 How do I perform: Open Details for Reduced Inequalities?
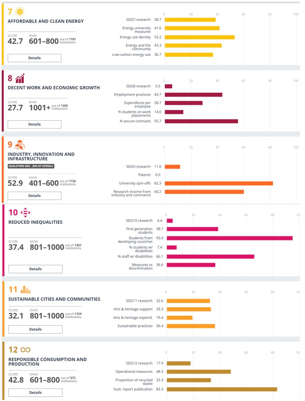coord(35,269)
